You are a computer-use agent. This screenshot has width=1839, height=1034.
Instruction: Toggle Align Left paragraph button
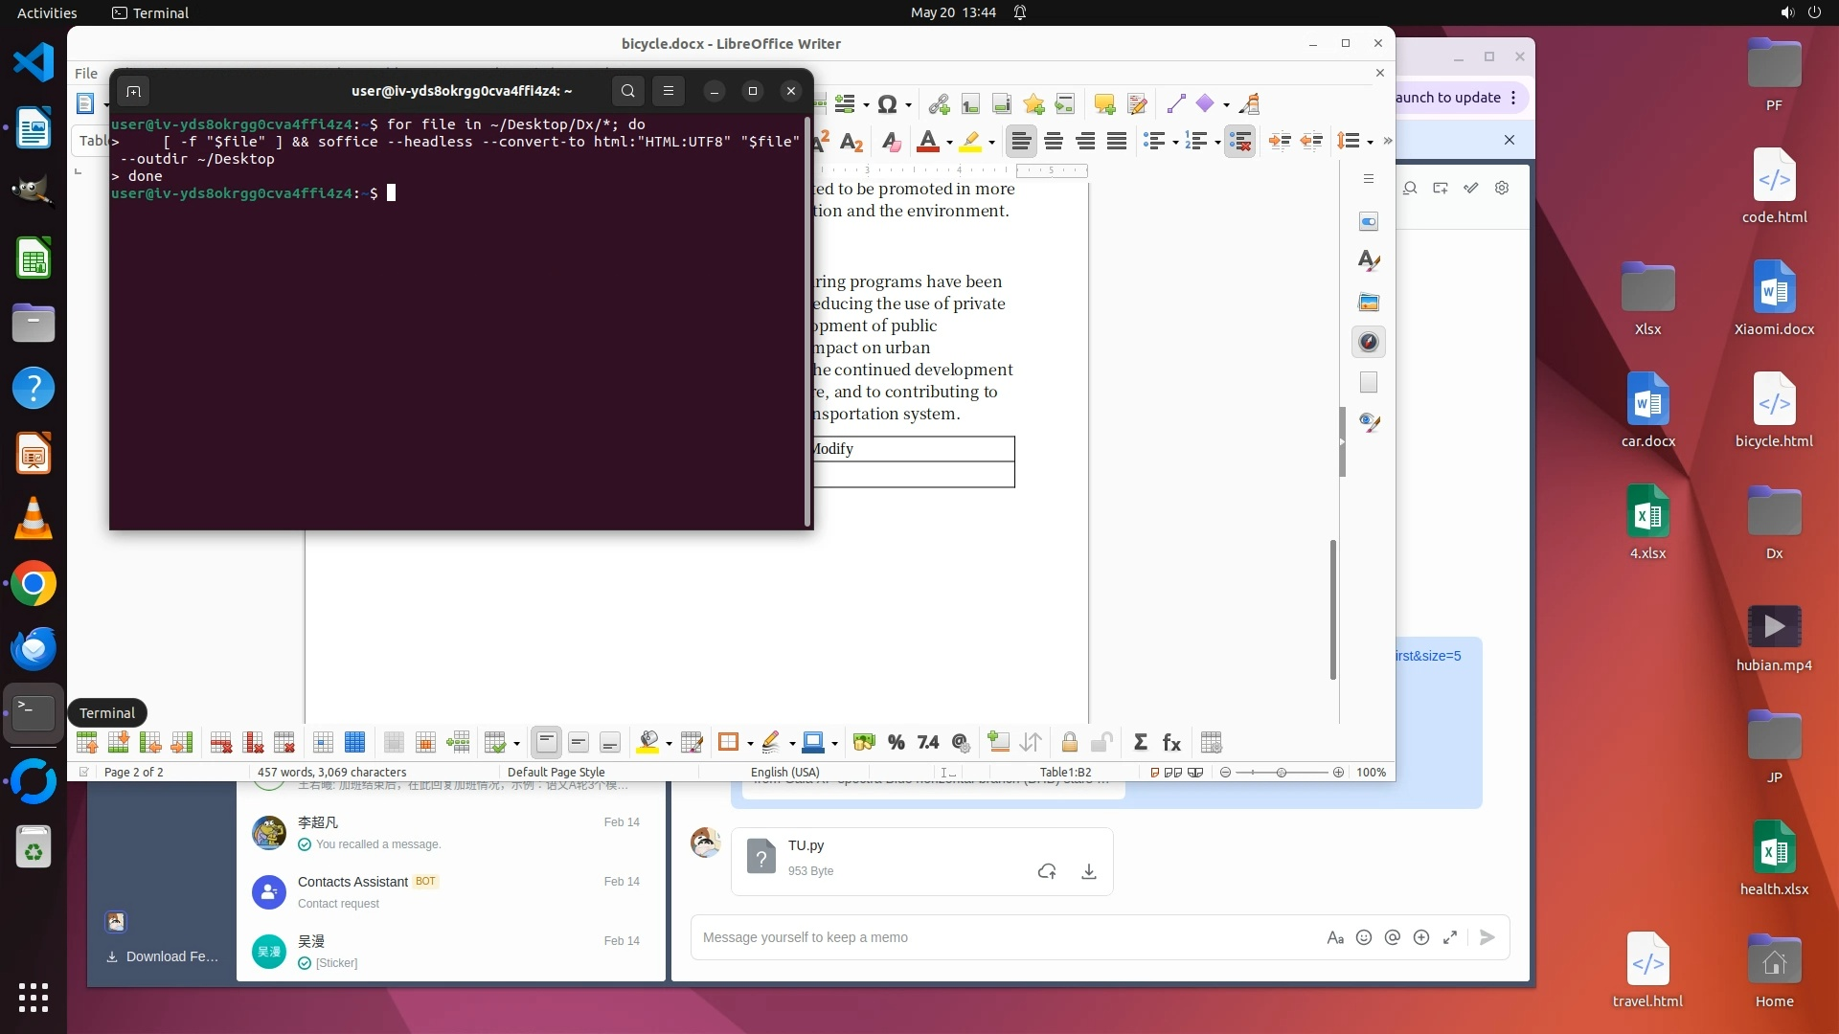(x=1021, y=142)
